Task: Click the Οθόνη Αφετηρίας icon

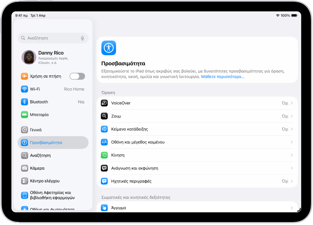Action: coord(24,195)
